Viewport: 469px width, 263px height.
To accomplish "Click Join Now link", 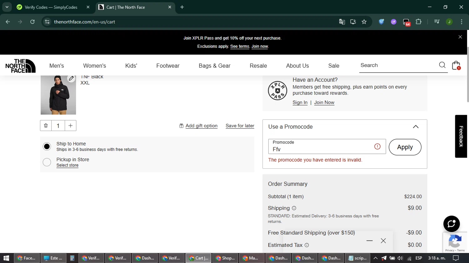I will pos(324,102).
